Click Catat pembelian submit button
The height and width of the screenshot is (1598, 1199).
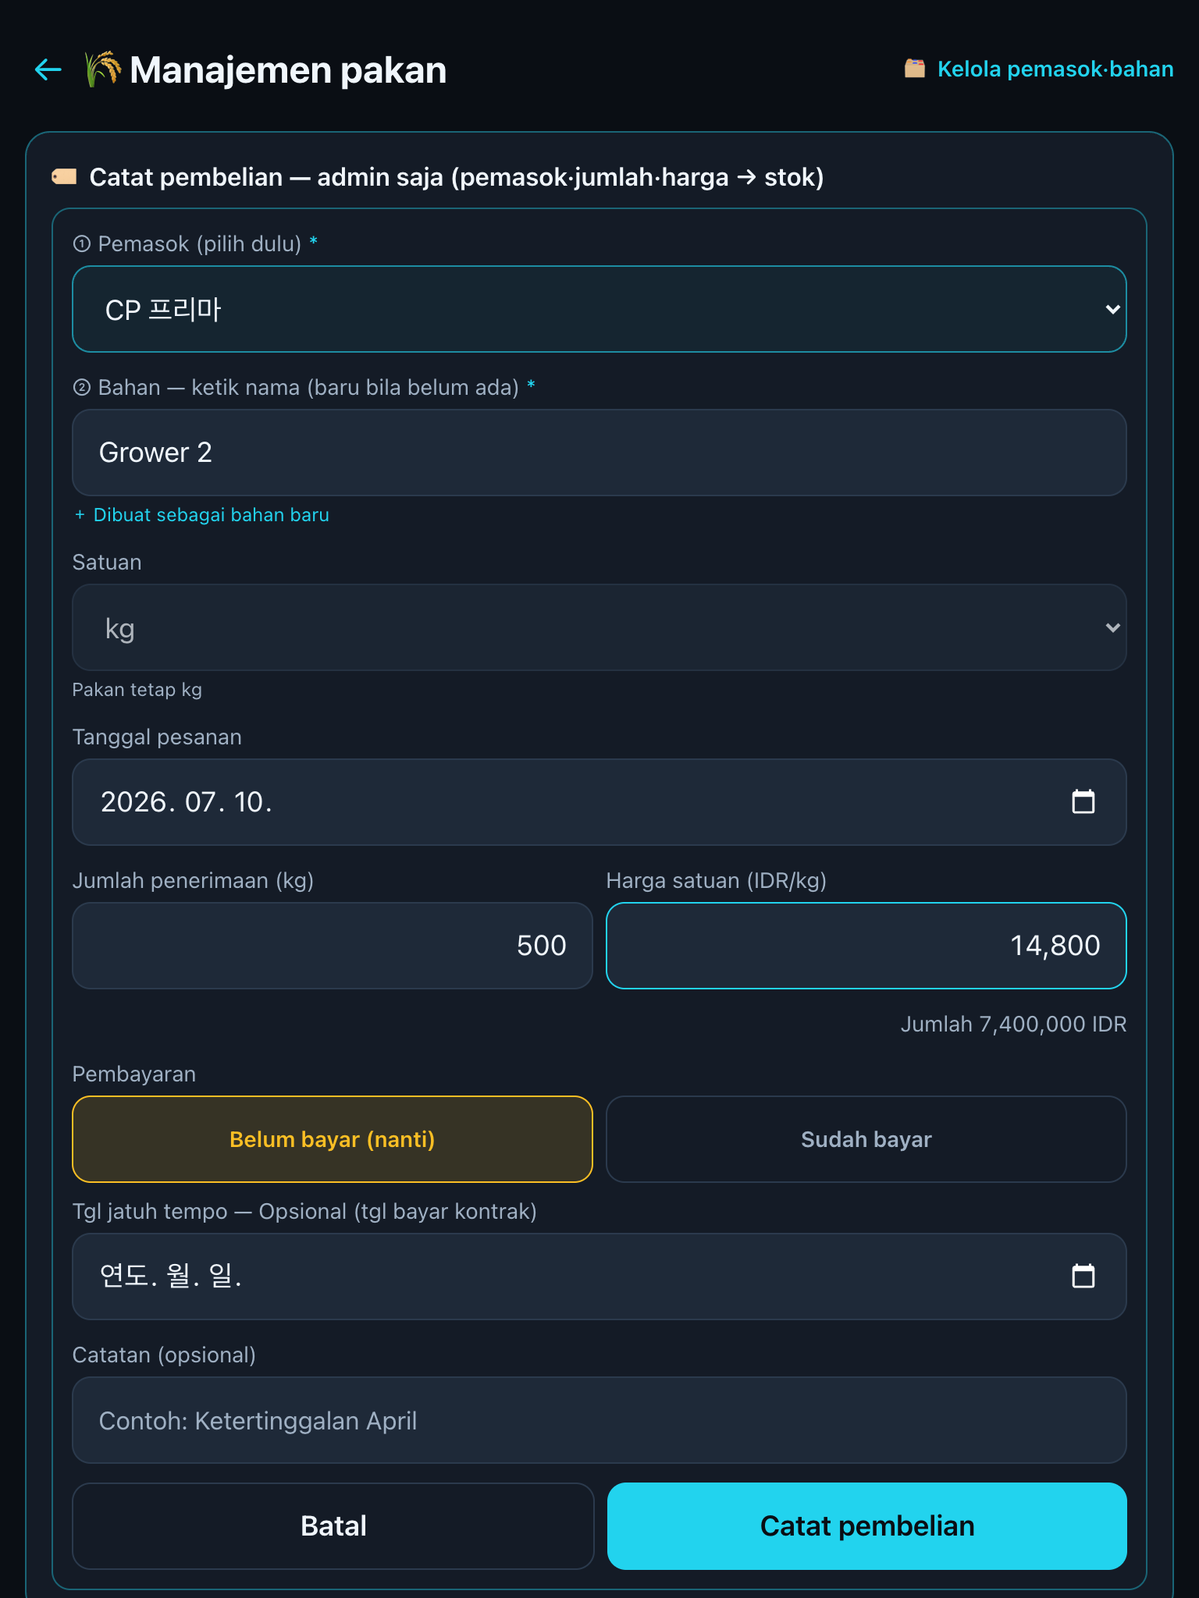867,1526
